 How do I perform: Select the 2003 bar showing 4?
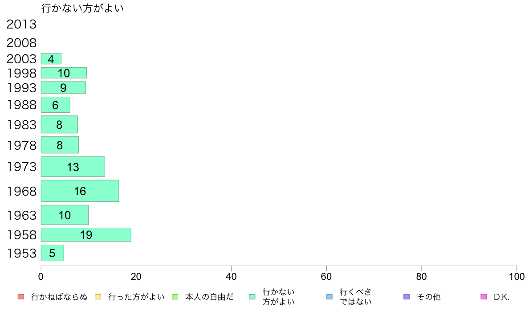(51, 59)
